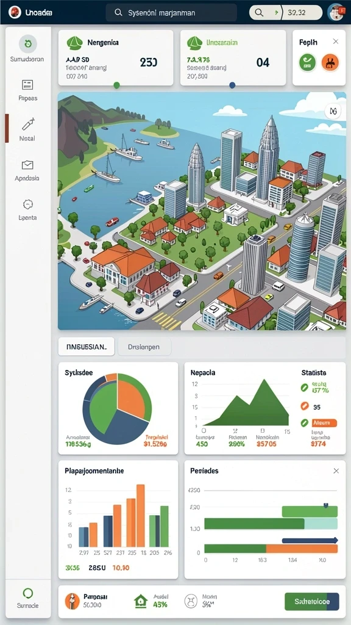351x625 pixels.
Task: Click the Lgenta sidebar icon
Action: pyautogui.click(x=27, y=204)
